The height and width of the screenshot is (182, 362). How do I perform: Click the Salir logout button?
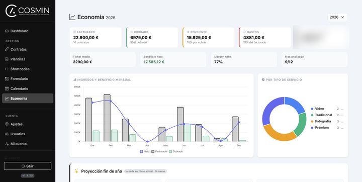(x=28, y=166)
